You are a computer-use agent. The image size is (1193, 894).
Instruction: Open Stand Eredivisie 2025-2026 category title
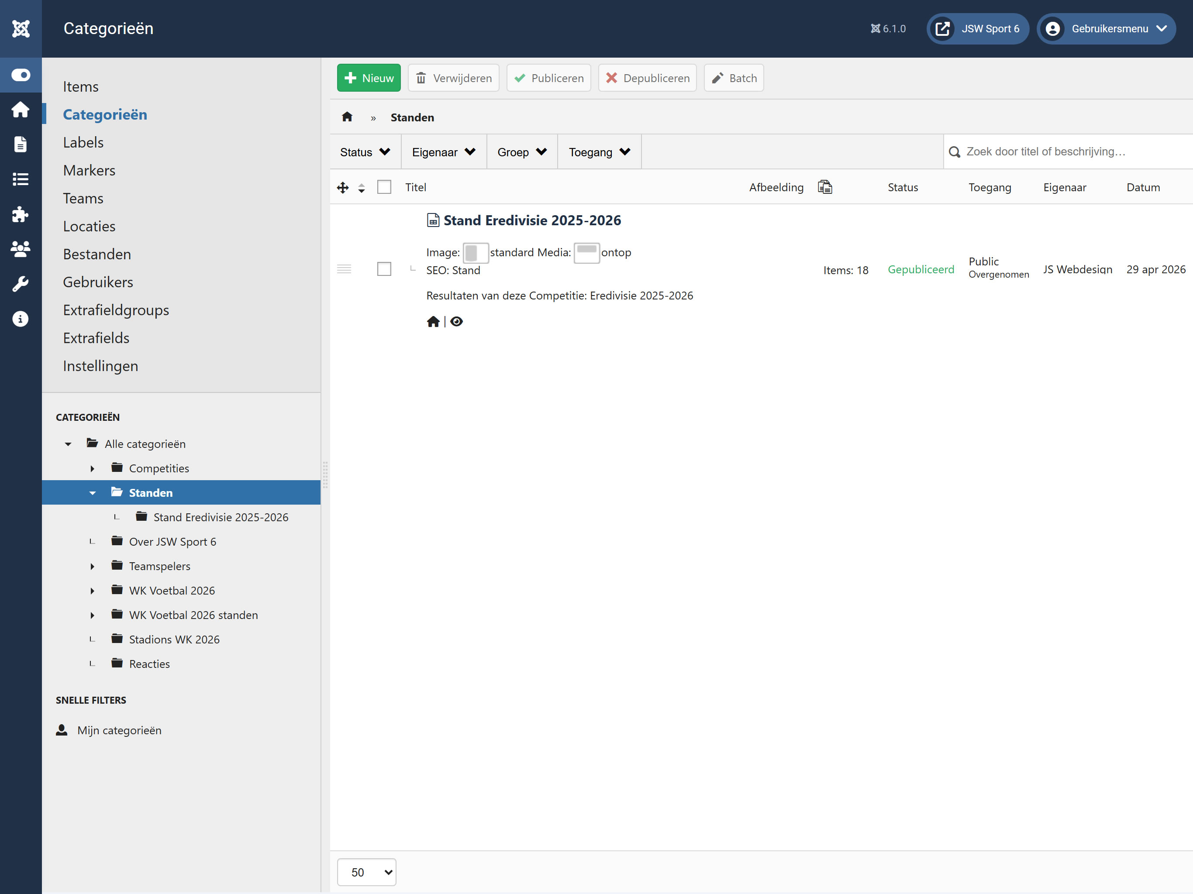point(532,220)
